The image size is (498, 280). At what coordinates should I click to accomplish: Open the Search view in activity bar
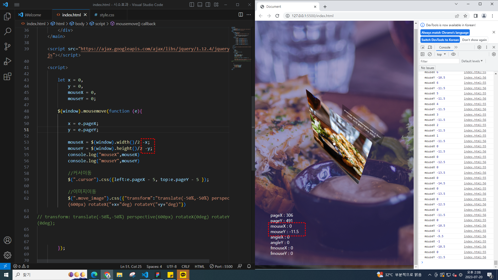coord(8,31)
